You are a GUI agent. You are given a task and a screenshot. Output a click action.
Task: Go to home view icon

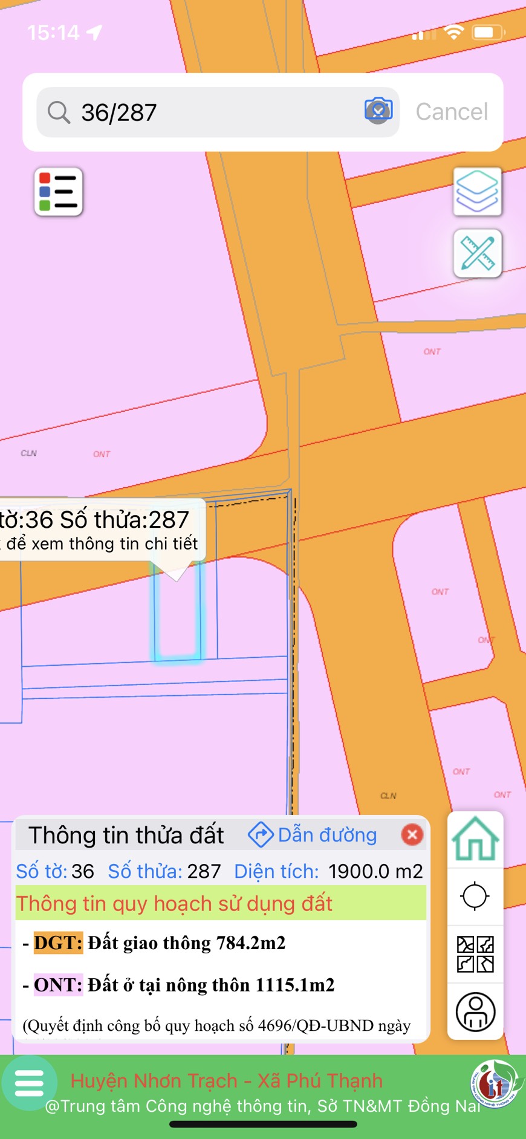(475, 839)
